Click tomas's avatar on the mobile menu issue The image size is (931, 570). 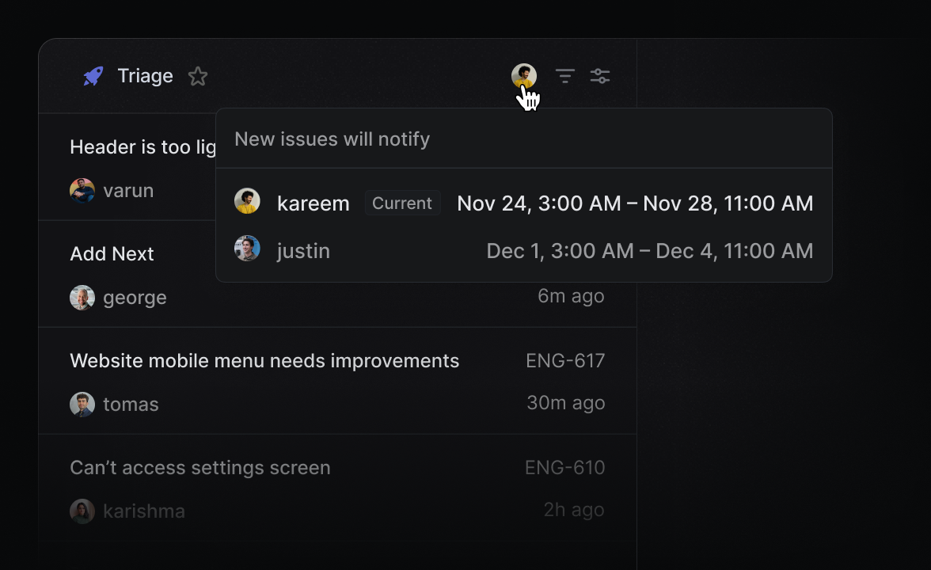[x=82, y=404]
